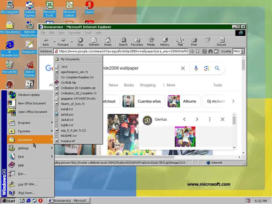Viewport: 272px width, 204px height.
Task: Select Run... from the Start menu
Action: [x=30, y=174]
